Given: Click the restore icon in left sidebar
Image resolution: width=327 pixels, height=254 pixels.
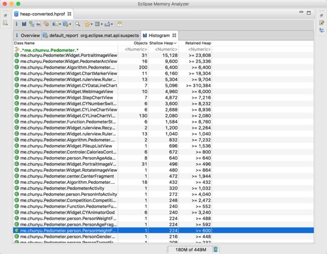Looking at the screenshot, I should pyautogui.click(x=6, y=16).
